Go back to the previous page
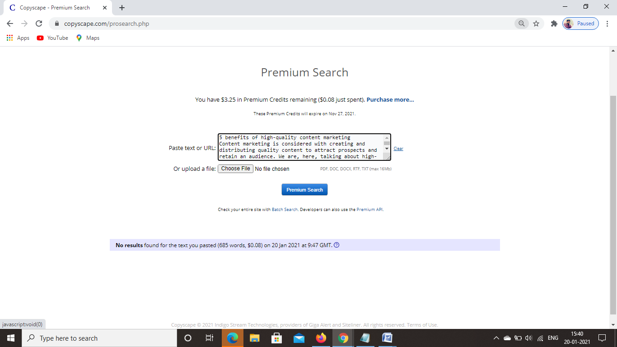617x347 pixels. pos(10,23)
